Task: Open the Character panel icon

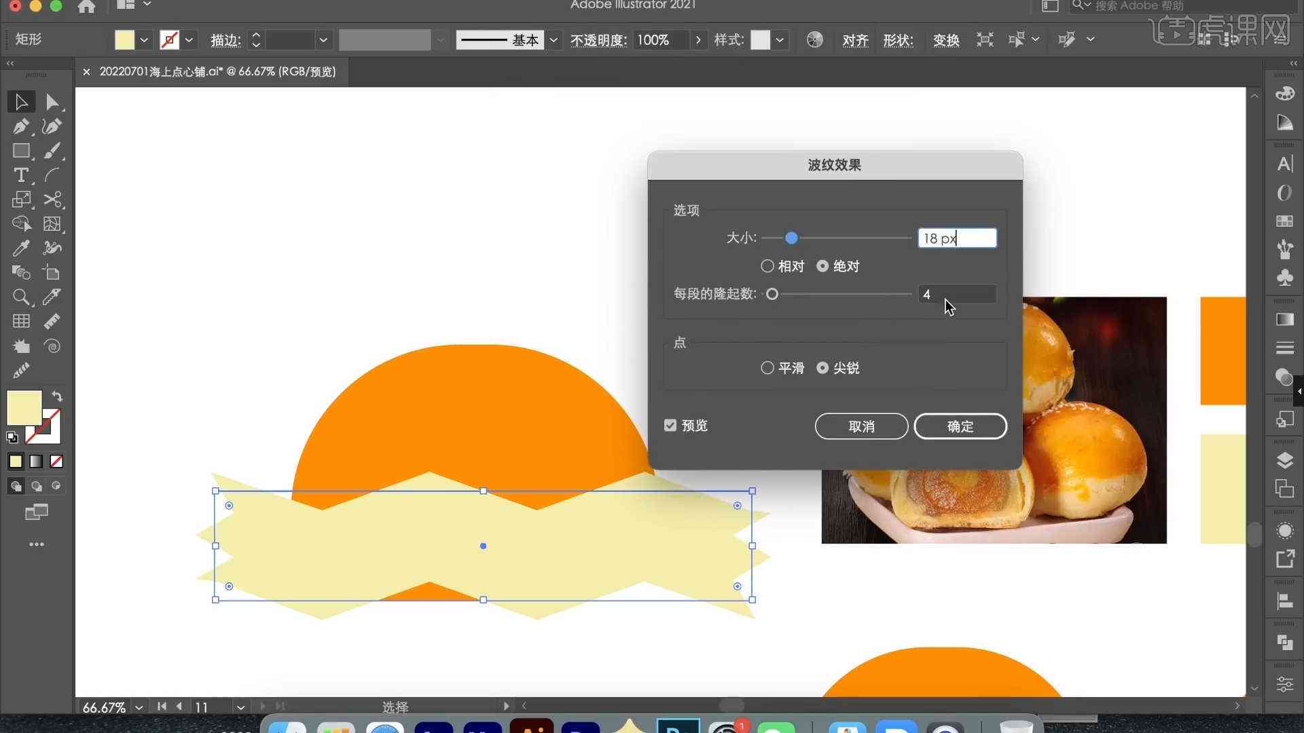Action: (x=1284, y=164)
